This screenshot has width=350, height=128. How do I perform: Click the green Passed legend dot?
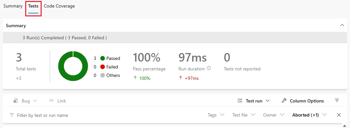103,58
